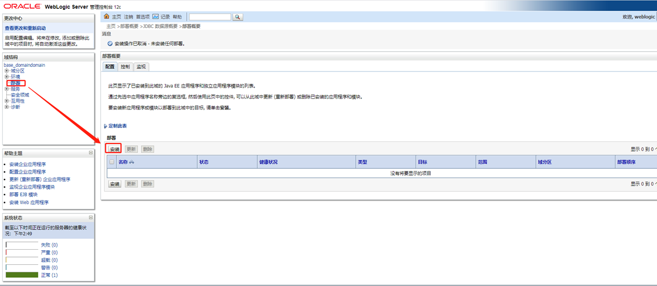Click the green 正常 health bar
The height and width of the screenshot is (286, 657).
(x=22, y=275)
